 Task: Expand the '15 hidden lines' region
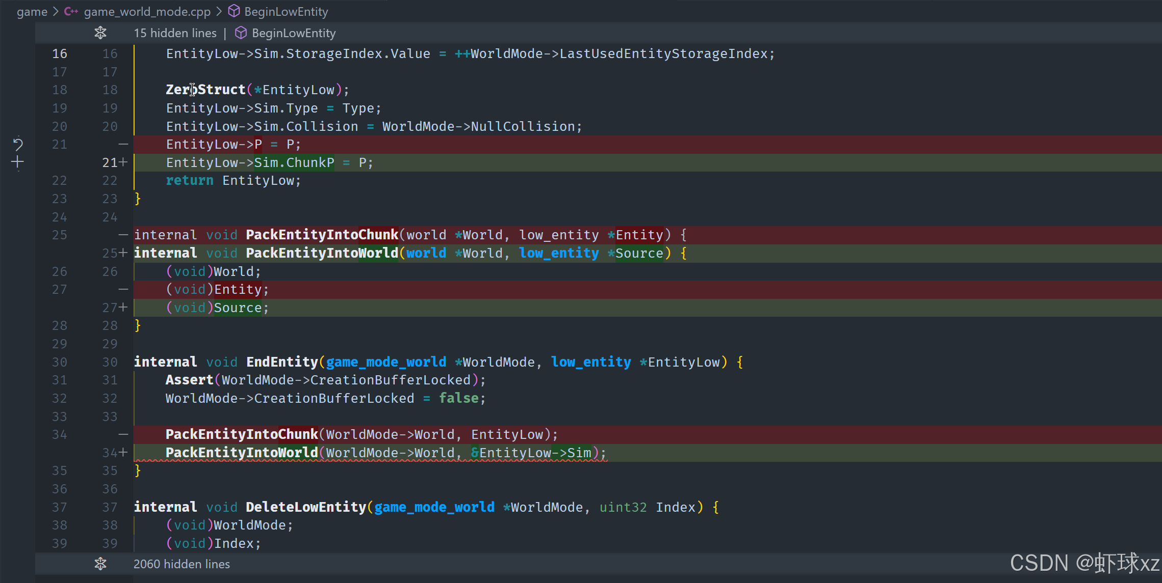coord(175,33)
